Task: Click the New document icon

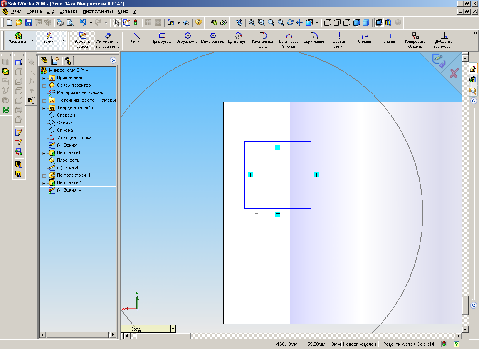Action: pos(9,22)
